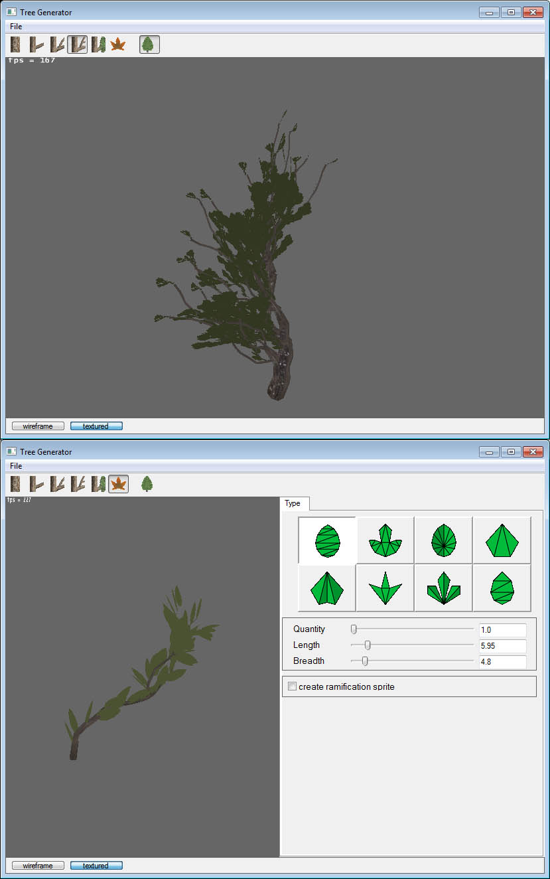The image size is (550, 879).
Task: Select single-branch trunk icon in bottom window
Action: pos(36,484)
